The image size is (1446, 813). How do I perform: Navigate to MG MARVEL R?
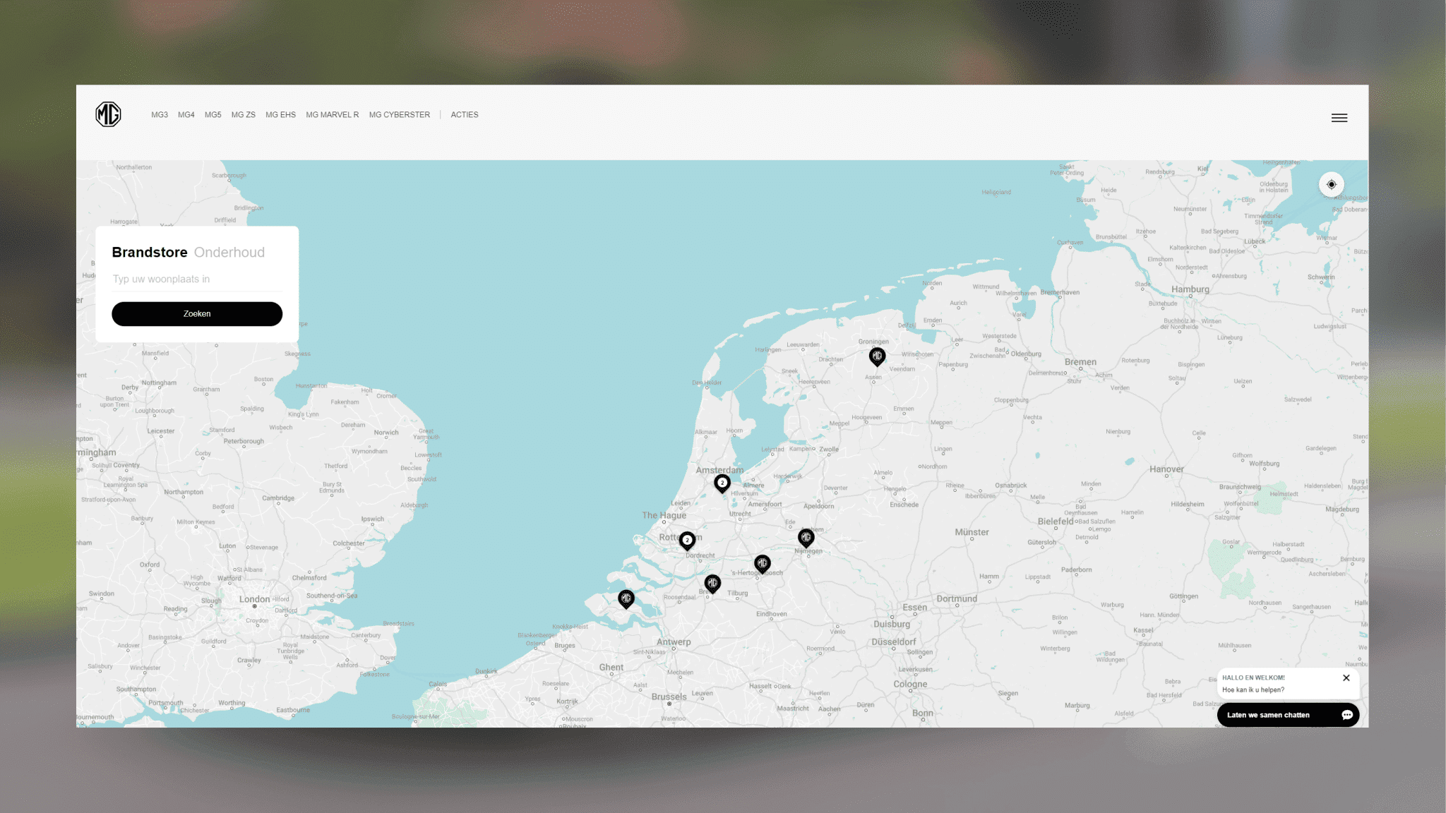point(333,114)
